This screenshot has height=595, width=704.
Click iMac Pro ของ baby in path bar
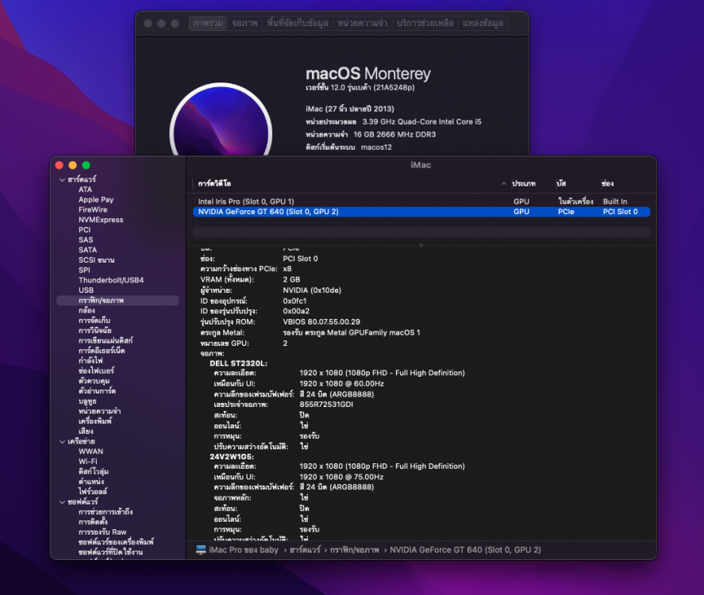244,550
